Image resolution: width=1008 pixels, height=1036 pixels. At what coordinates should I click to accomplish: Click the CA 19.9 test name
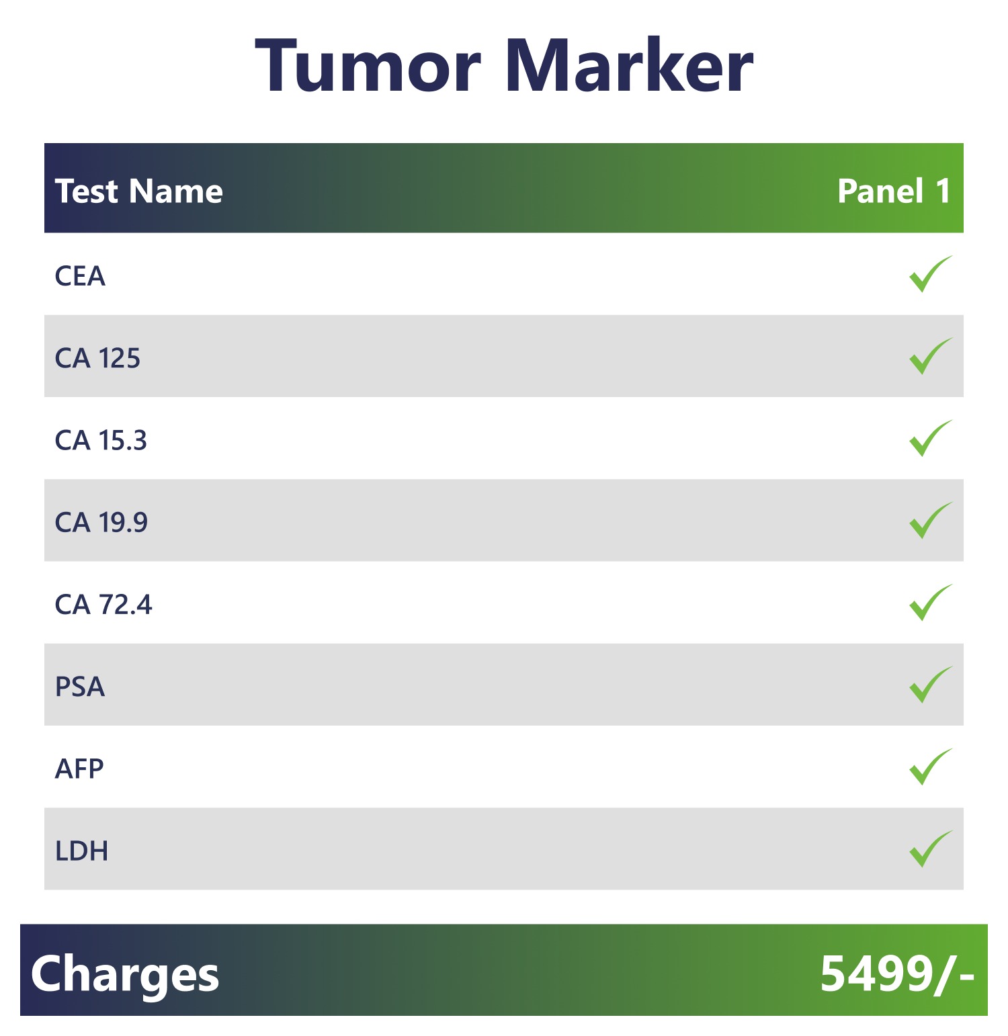101,522
